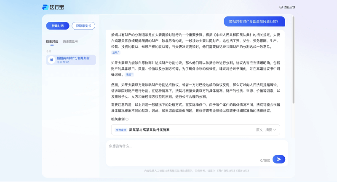Click the 获取意见书 button
Screen dimensions: 337x182
click(83, 26)
